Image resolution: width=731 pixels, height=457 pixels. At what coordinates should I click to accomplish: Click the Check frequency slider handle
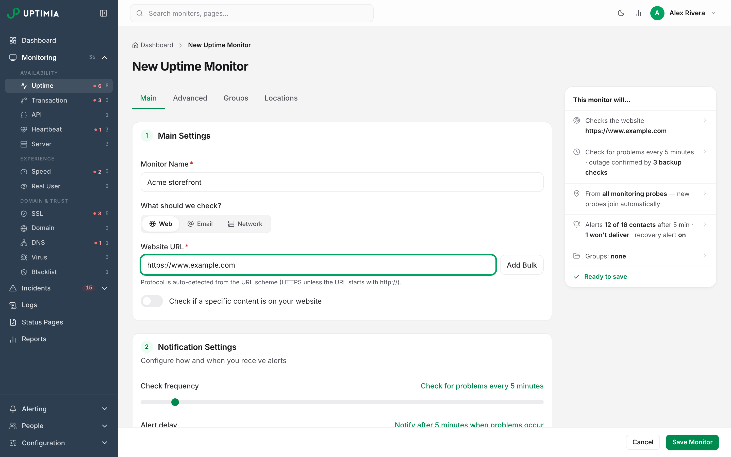[175, 402]
